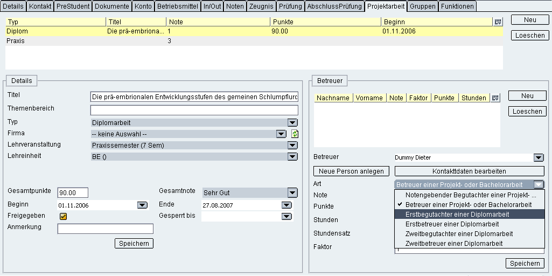Open the AbschlussPrüfung tab

(x=334, y=6)
